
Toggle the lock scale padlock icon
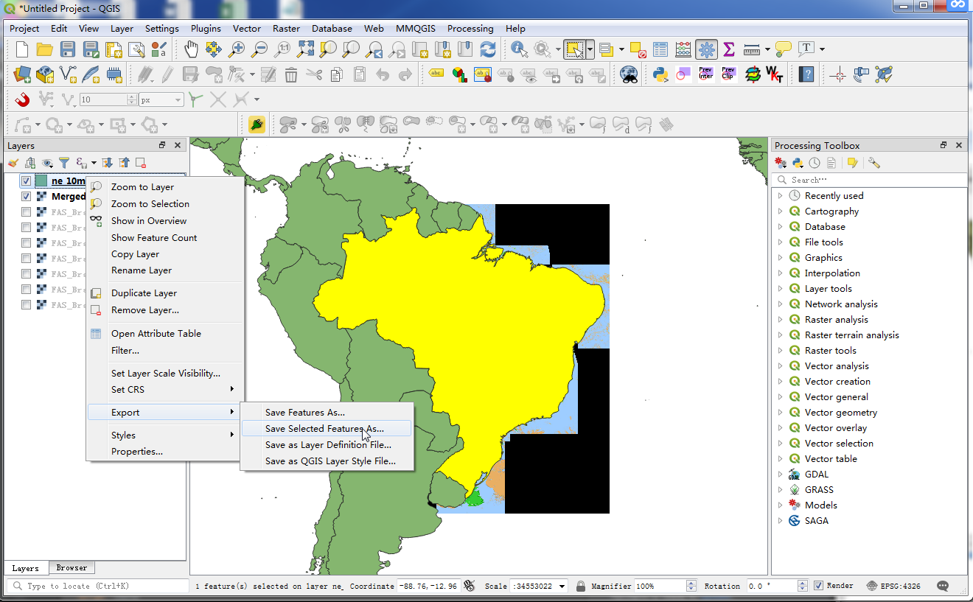tap(581, 586)
